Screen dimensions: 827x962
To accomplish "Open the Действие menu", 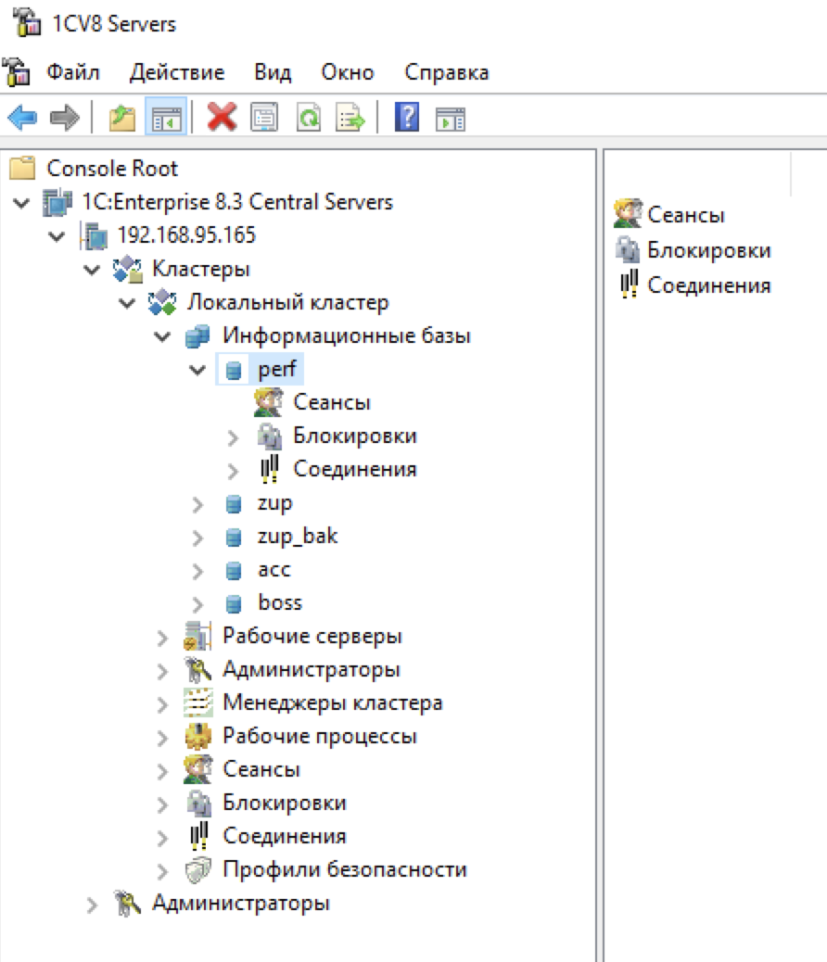I will 177,72.
